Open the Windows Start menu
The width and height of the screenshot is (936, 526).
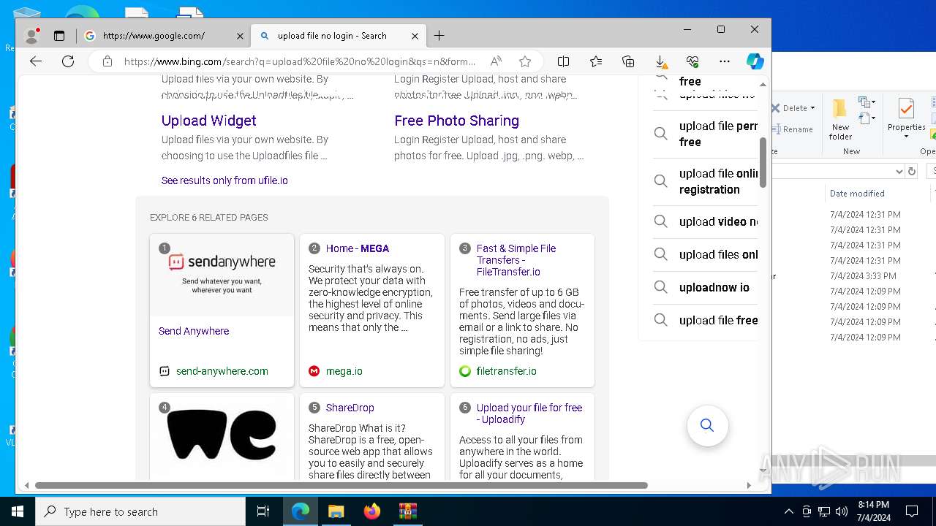(x=18, y=511)
